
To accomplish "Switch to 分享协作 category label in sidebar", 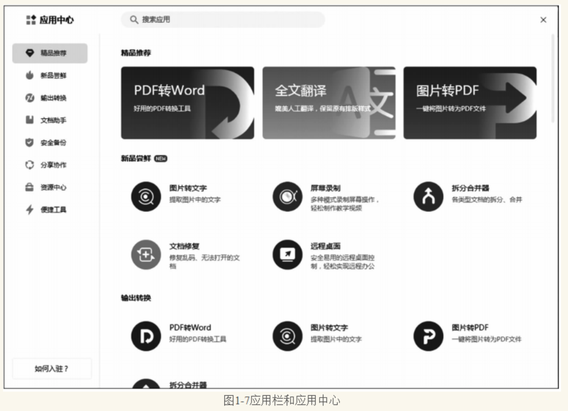I will tap(53, 165).
